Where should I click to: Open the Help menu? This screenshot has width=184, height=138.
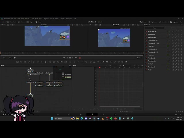pyautogui.click(x=75, y=19)
